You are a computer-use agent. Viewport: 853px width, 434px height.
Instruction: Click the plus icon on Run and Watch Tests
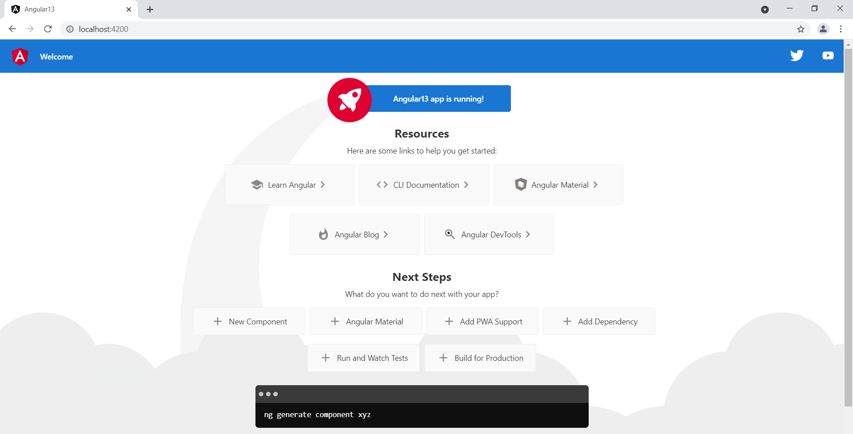click(x=326, y=358)
